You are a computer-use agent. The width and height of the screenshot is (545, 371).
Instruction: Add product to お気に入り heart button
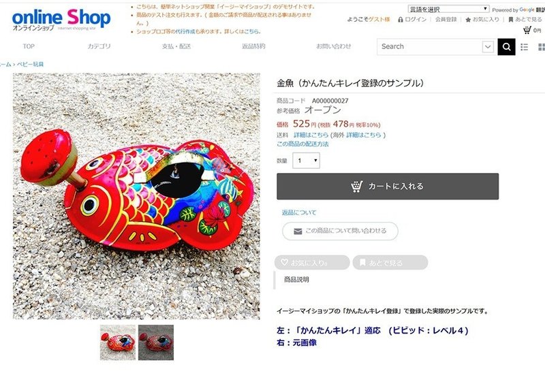312,263
